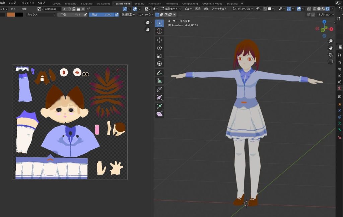Select the Move tool in the viewport toolbar
Screen dimensions: 343x217
[159, 40]
